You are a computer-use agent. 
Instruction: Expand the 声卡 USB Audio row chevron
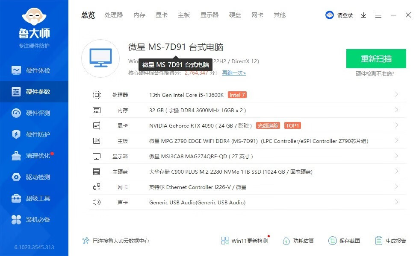click(x=397, y=202)
